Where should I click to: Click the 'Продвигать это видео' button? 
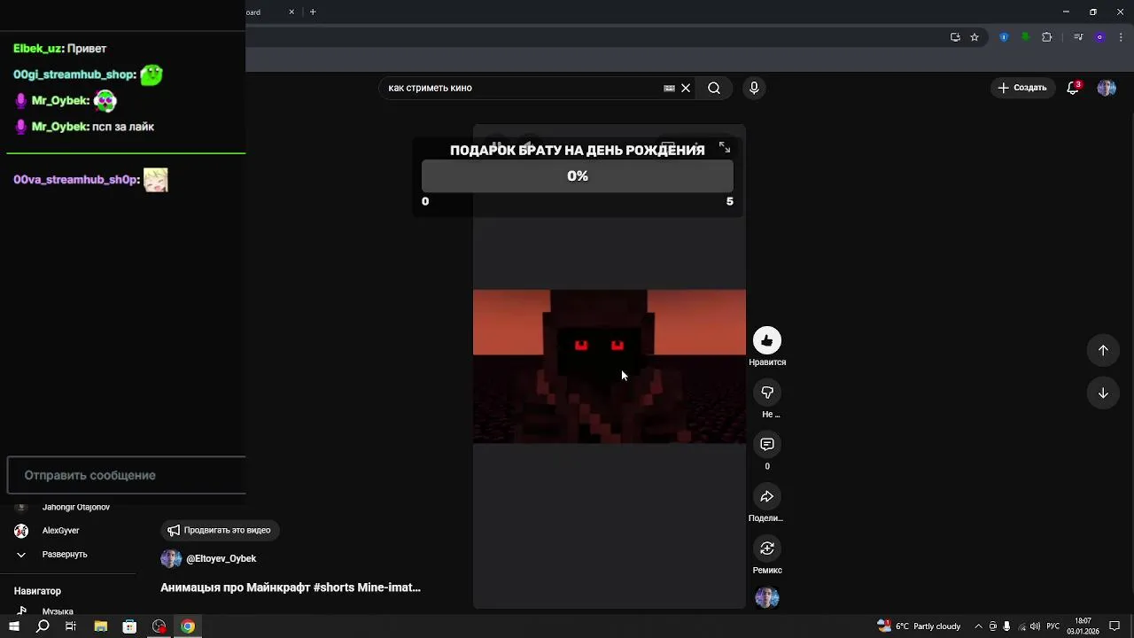219,530
